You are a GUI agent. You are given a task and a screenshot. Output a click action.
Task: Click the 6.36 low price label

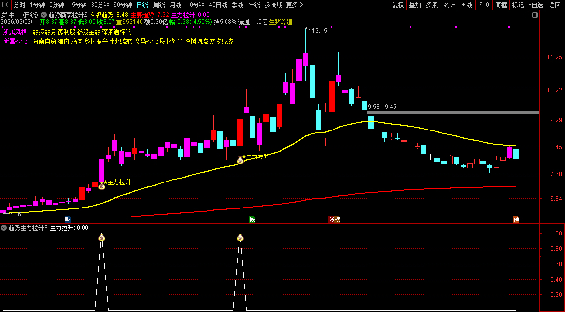tap(15, 214)
